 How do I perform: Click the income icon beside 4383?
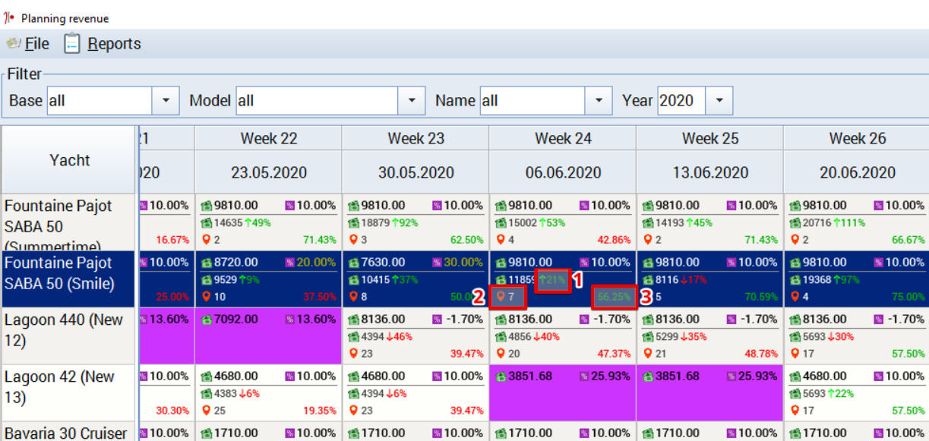(207, 394)
